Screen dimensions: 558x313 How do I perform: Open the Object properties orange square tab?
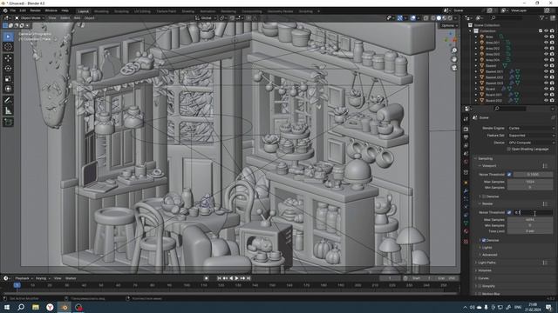466,183
